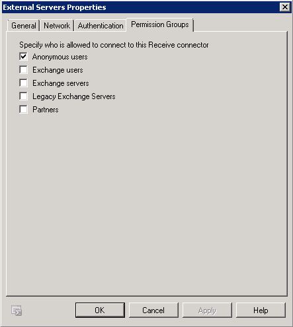This screenshot has height=327, width=293.
Task: Click the 'Exchange servers' label text
Action: [61, 83]
